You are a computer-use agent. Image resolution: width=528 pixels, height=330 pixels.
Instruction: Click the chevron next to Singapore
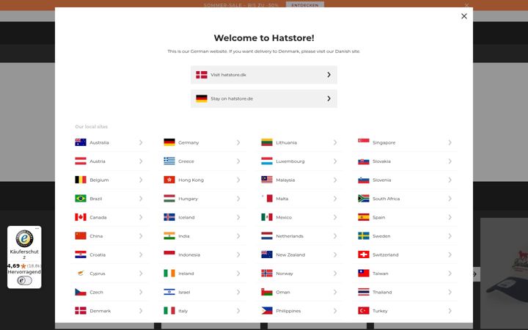[x=450, y=142]
